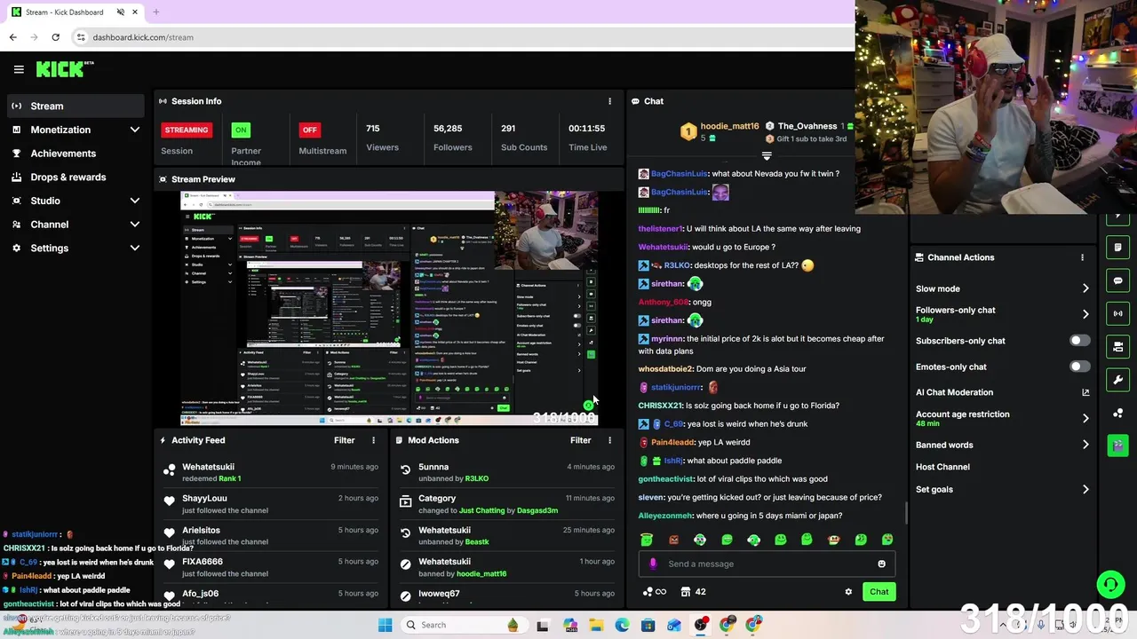Open Channel Actions three-dot options
The image size is (1137, 639).
[1082, 257]
